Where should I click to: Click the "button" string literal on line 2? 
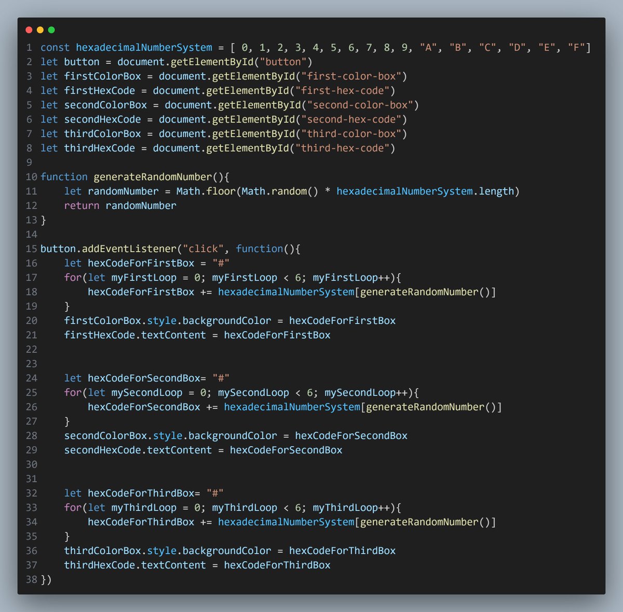pos(283,62)
